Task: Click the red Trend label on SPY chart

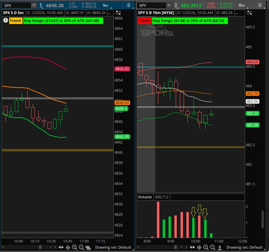Action: (x=144, y=21)
